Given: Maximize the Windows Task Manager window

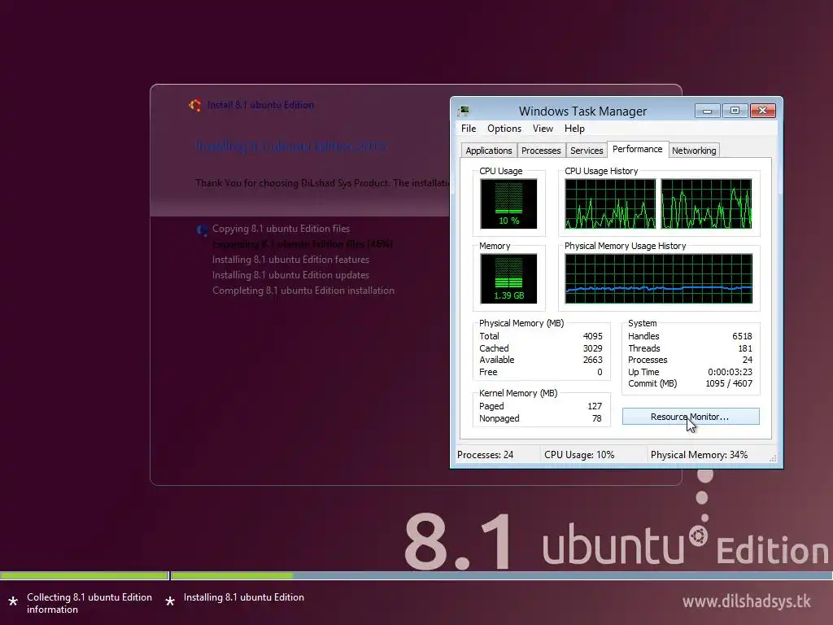Looking at the screenshot, I should click(x=735, y=111).
